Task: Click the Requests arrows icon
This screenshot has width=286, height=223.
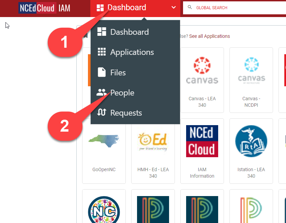Action: point(102,112)
